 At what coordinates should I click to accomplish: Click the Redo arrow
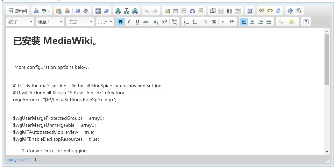(155, 11)
